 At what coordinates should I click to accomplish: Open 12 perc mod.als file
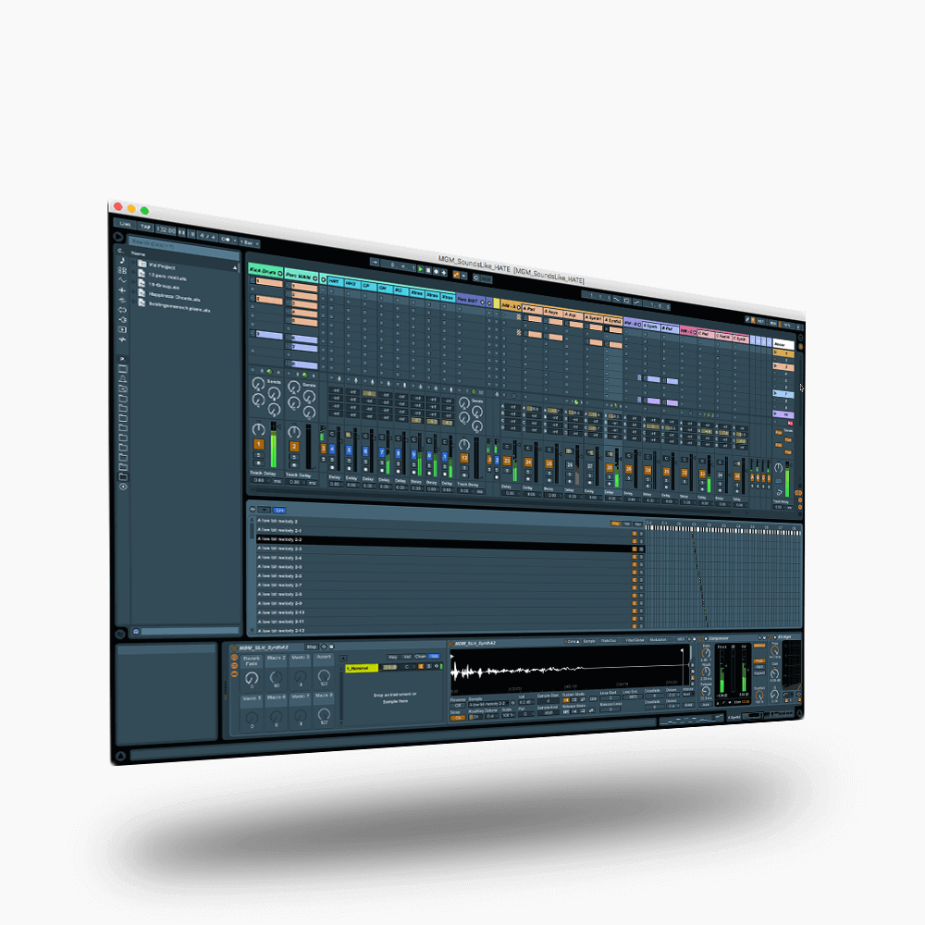(166, 277)
